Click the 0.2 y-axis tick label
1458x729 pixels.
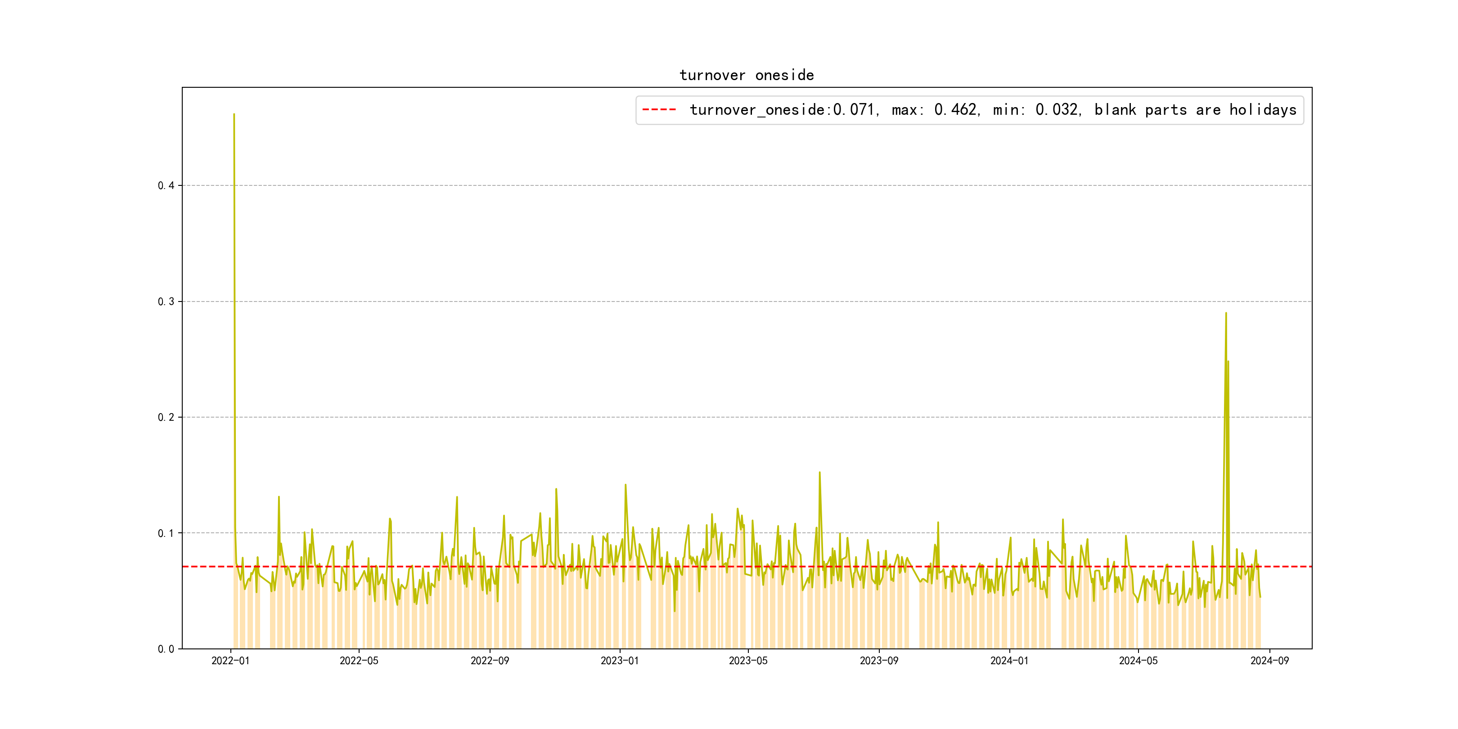tap(166, 418)
